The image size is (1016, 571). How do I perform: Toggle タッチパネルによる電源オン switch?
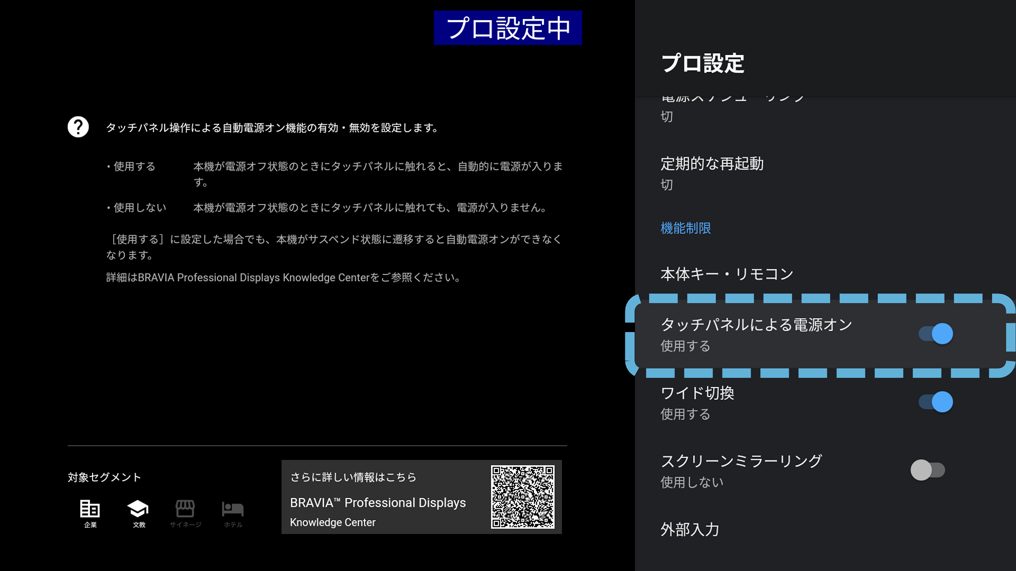(936, 334)
